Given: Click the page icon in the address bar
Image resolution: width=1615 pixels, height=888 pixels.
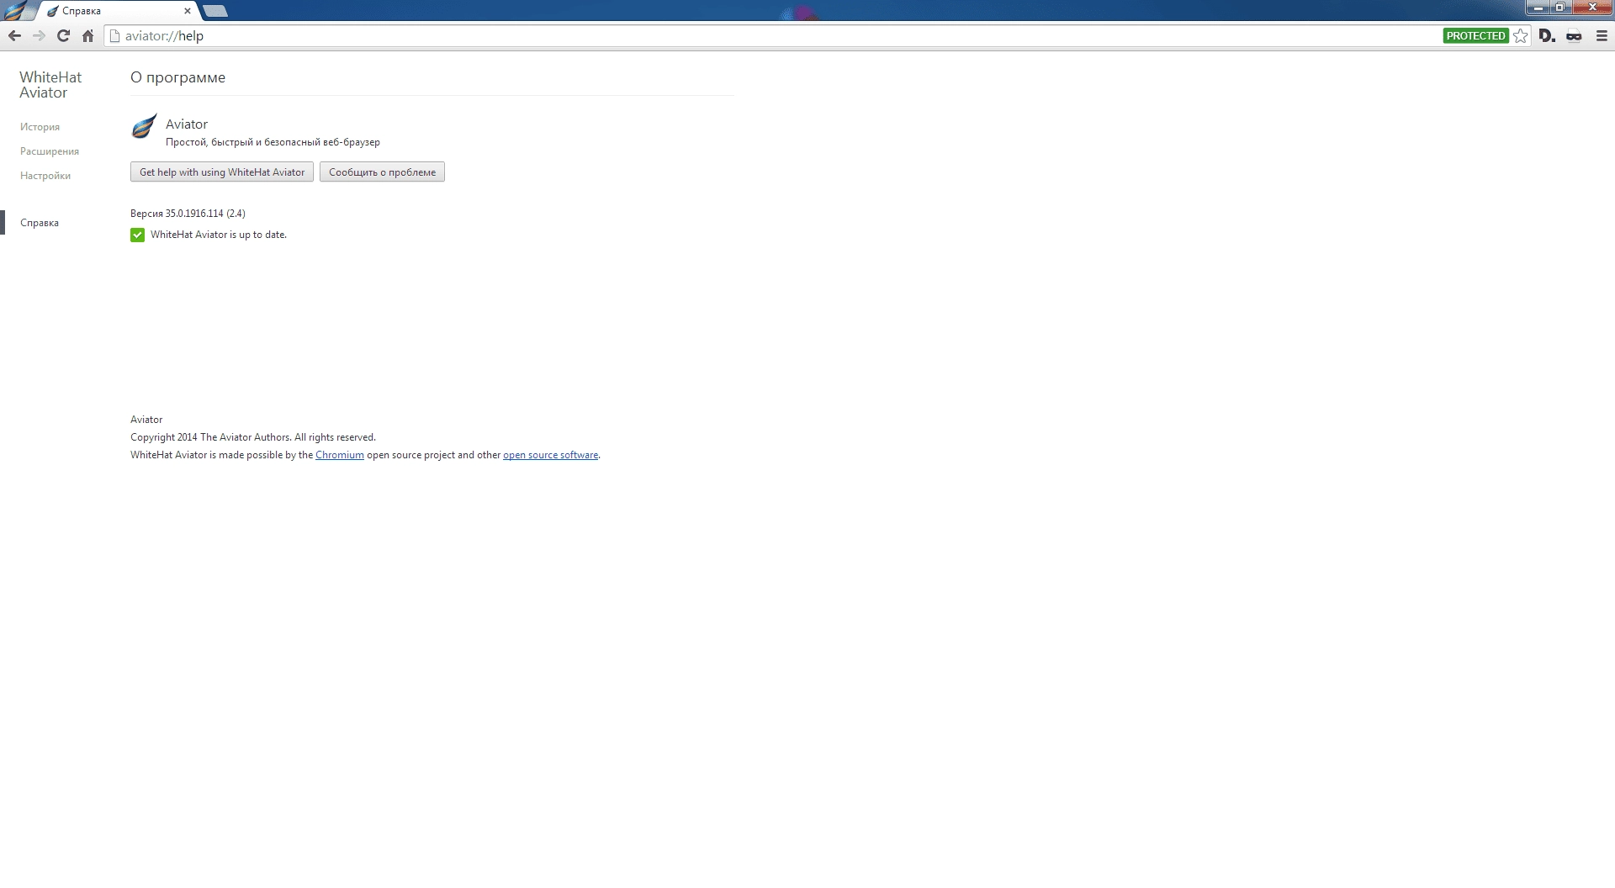Looking at the screenshot, I should tap(116, 35).
